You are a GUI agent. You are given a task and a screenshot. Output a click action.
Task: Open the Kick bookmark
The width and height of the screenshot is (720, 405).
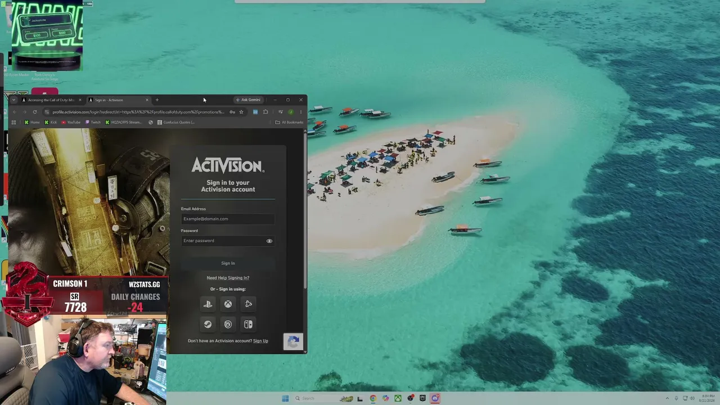(x=51, y=123)
